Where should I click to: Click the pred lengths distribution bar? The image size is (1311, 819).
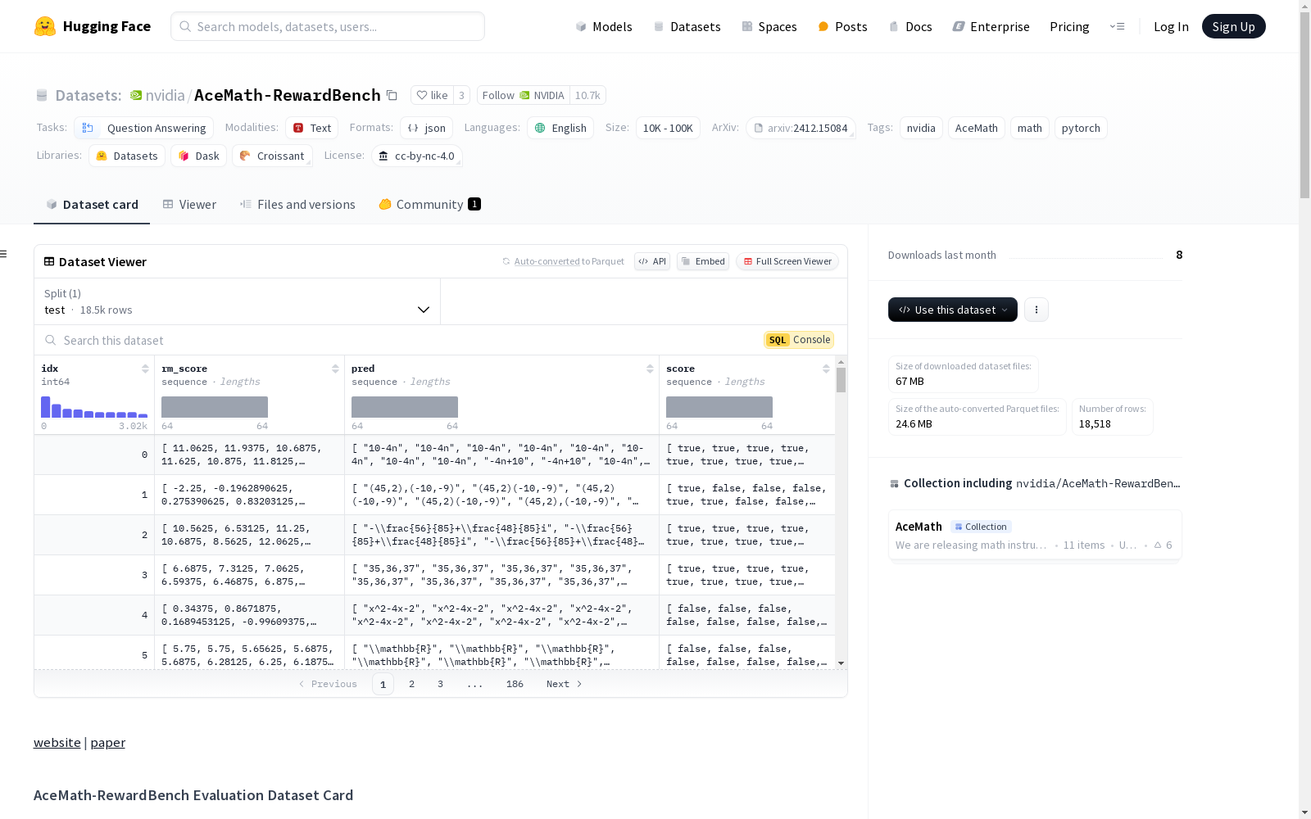(405, 407)
